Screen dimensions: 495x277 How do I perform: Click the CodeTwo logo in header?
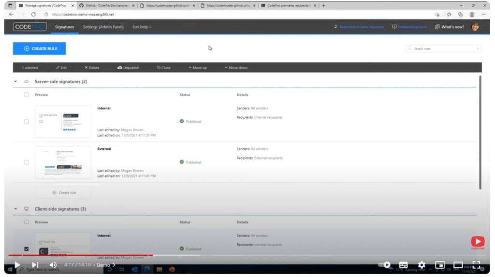[29, 27]
